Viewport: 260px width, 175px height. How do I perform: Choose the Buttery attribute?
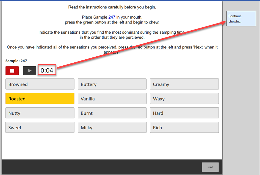pyautogui.click(x=112, y=84)
